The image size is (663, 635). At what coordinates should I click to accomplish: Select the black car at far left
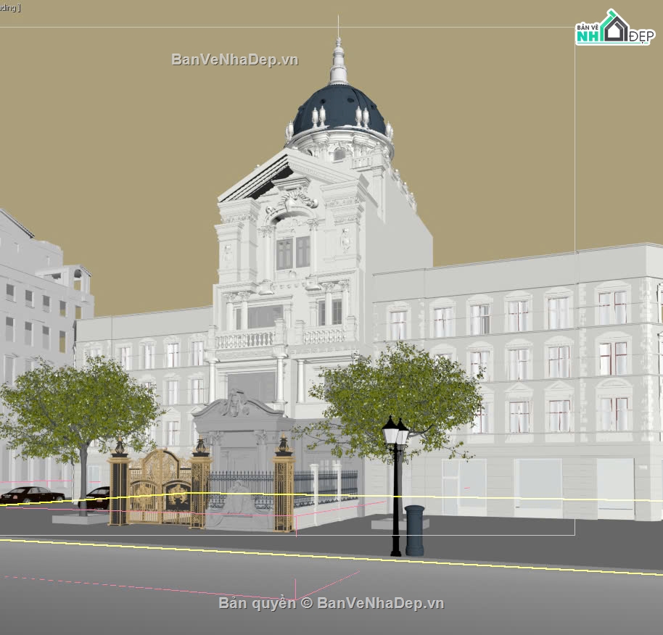pyautogui.click(x=29, y=495)
